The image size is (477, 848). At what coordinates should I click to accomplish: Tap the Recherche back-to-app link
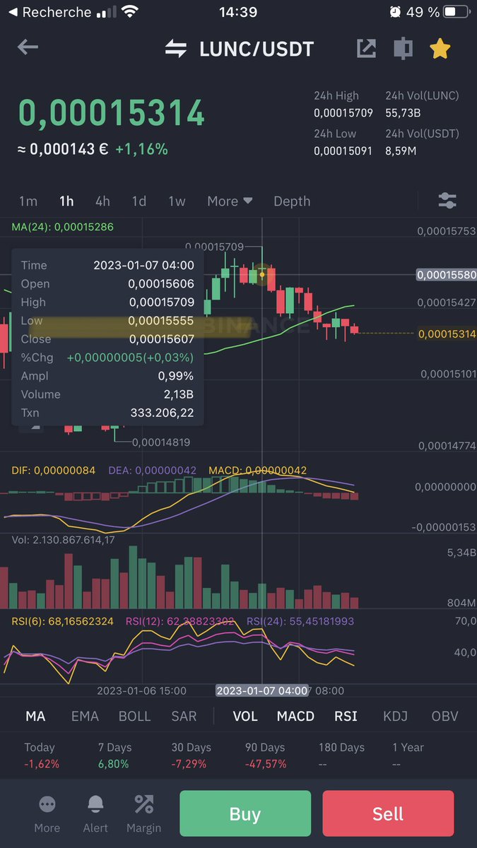tap(49, 12)
